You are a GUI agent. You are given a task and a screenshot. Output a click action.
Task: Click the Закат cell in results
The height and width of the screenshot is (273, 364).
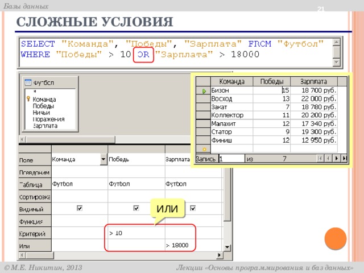tap(231, 107)
